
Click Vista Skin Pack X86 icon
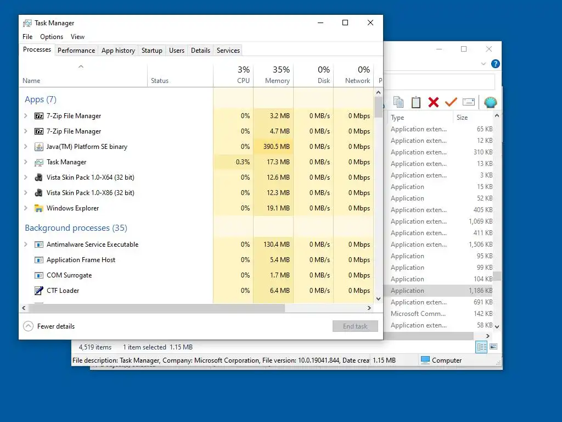click(x=39, y=193)
